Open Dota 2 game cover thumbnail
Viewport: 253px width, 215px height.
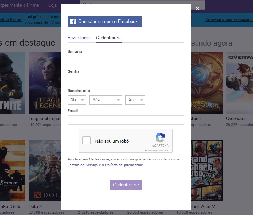[x=45, y=170]
